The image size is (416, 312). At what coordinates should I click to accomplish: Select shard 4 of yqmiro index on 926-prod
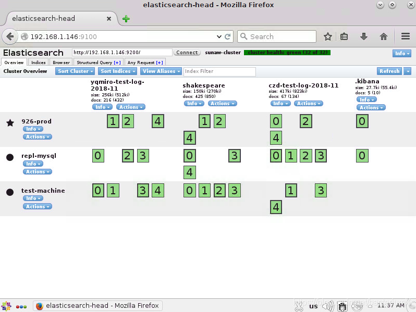coord(158,121)
